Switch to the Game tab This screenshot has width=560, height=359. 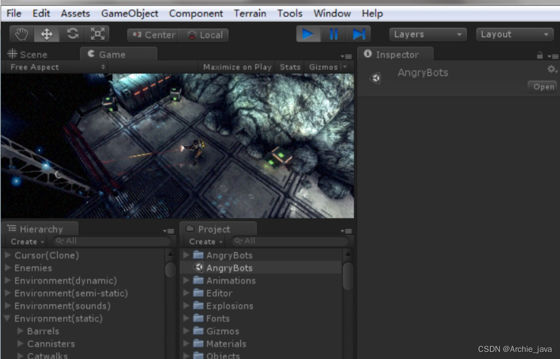pos(118,54)
